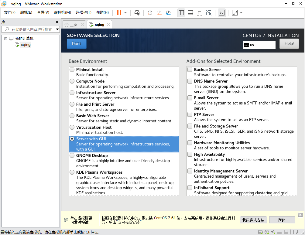Click the 我已完成安装 button
This screenshot has height=235, width=305.
[253, 220]
